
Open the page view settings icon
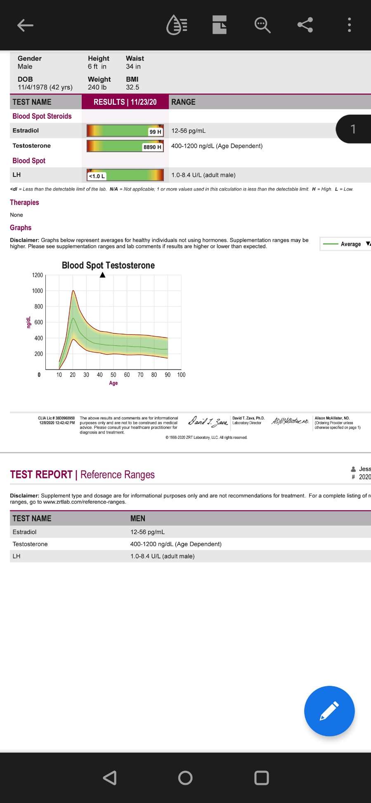220,25
